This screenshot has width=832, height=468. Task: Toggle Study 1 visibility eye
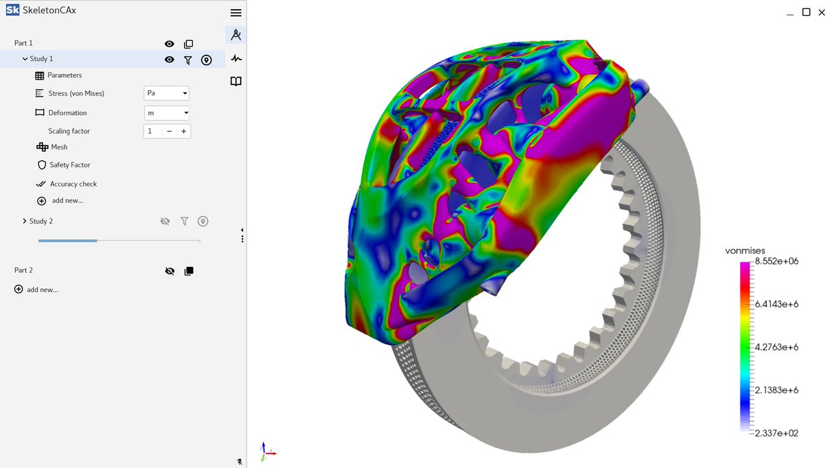coord(169,60)
